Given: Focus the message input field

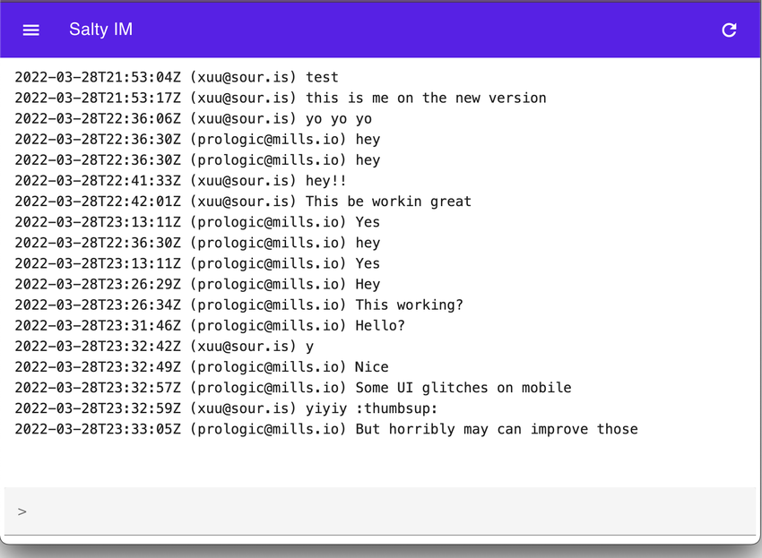Looking at the screenshot, I should pyautogui.click(x=381, y=511).
